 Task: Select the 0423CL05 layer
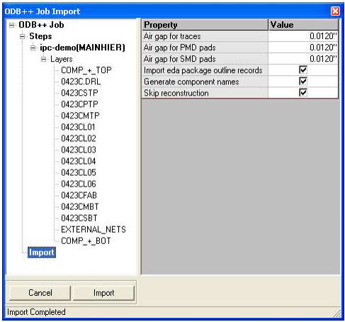click(79, 172)
